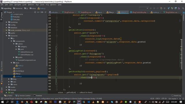Click the rollback/undo icon in toolbar
The image size is (185, 104).
click(179, 8)
